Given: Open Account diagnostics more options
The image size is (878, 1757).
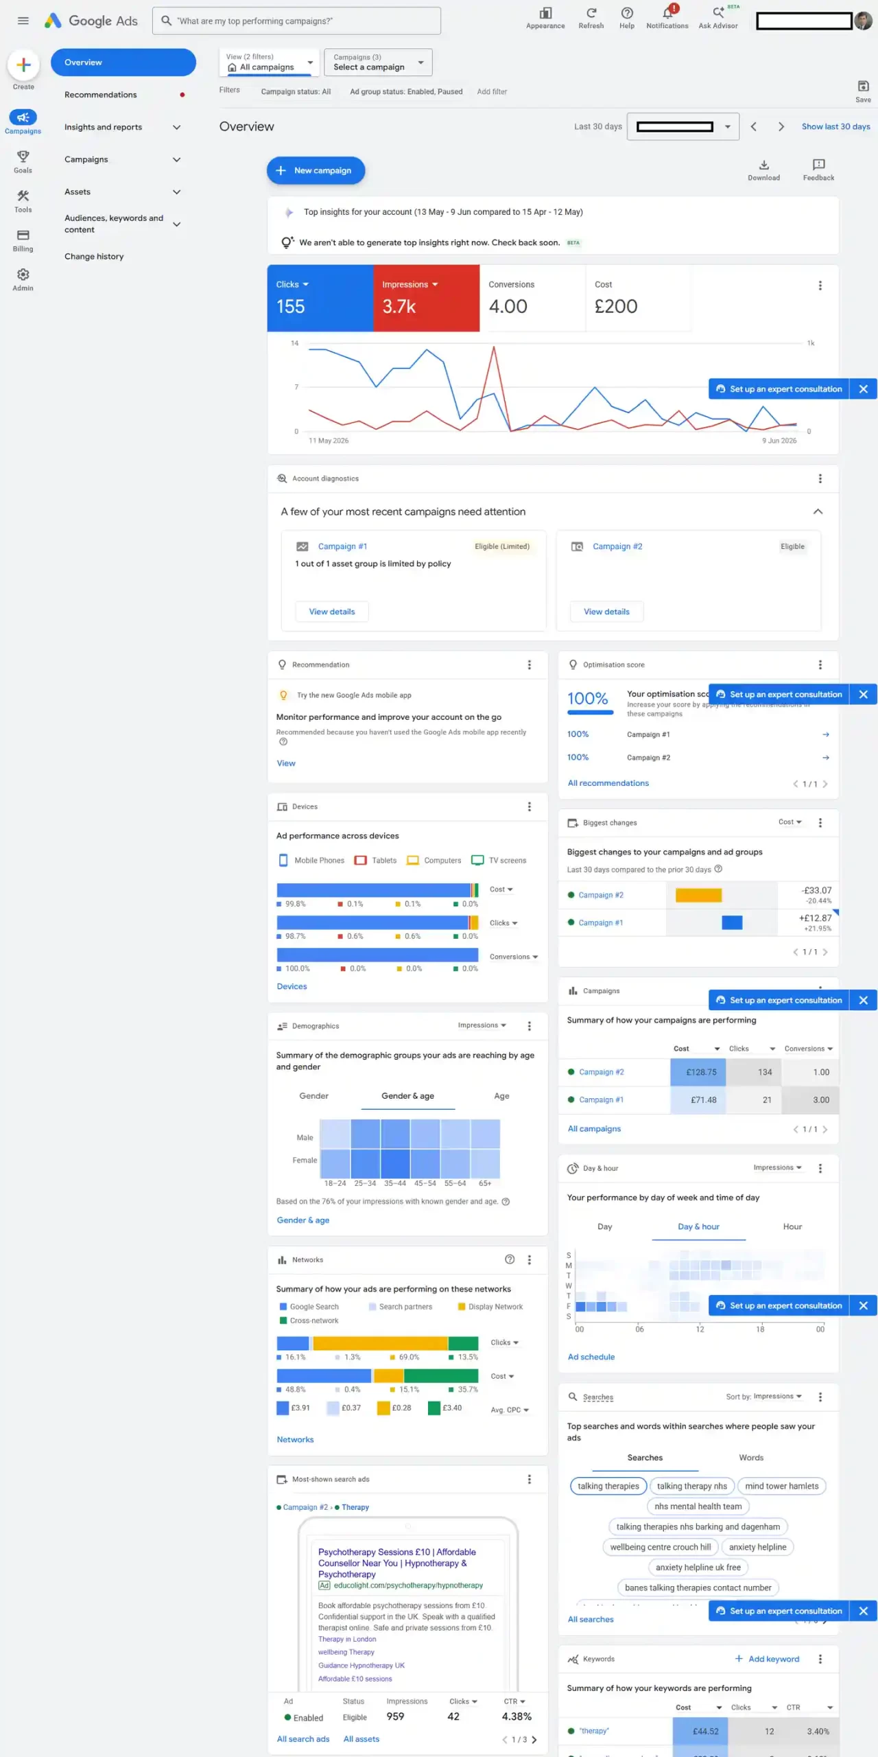Looking at the screenshot, I should [x=820, y=478].
